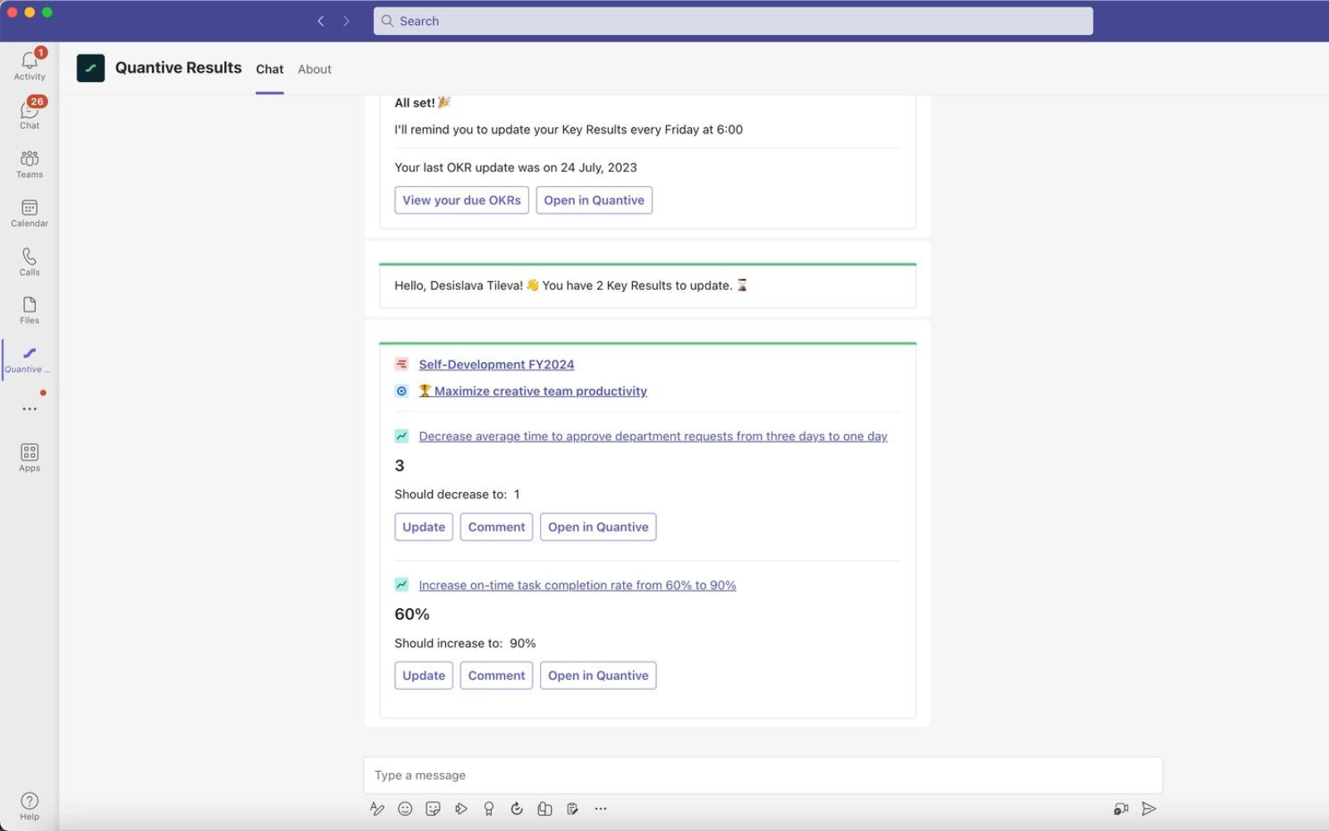
Task: Click the current value 60%
Action: [412, 614]
